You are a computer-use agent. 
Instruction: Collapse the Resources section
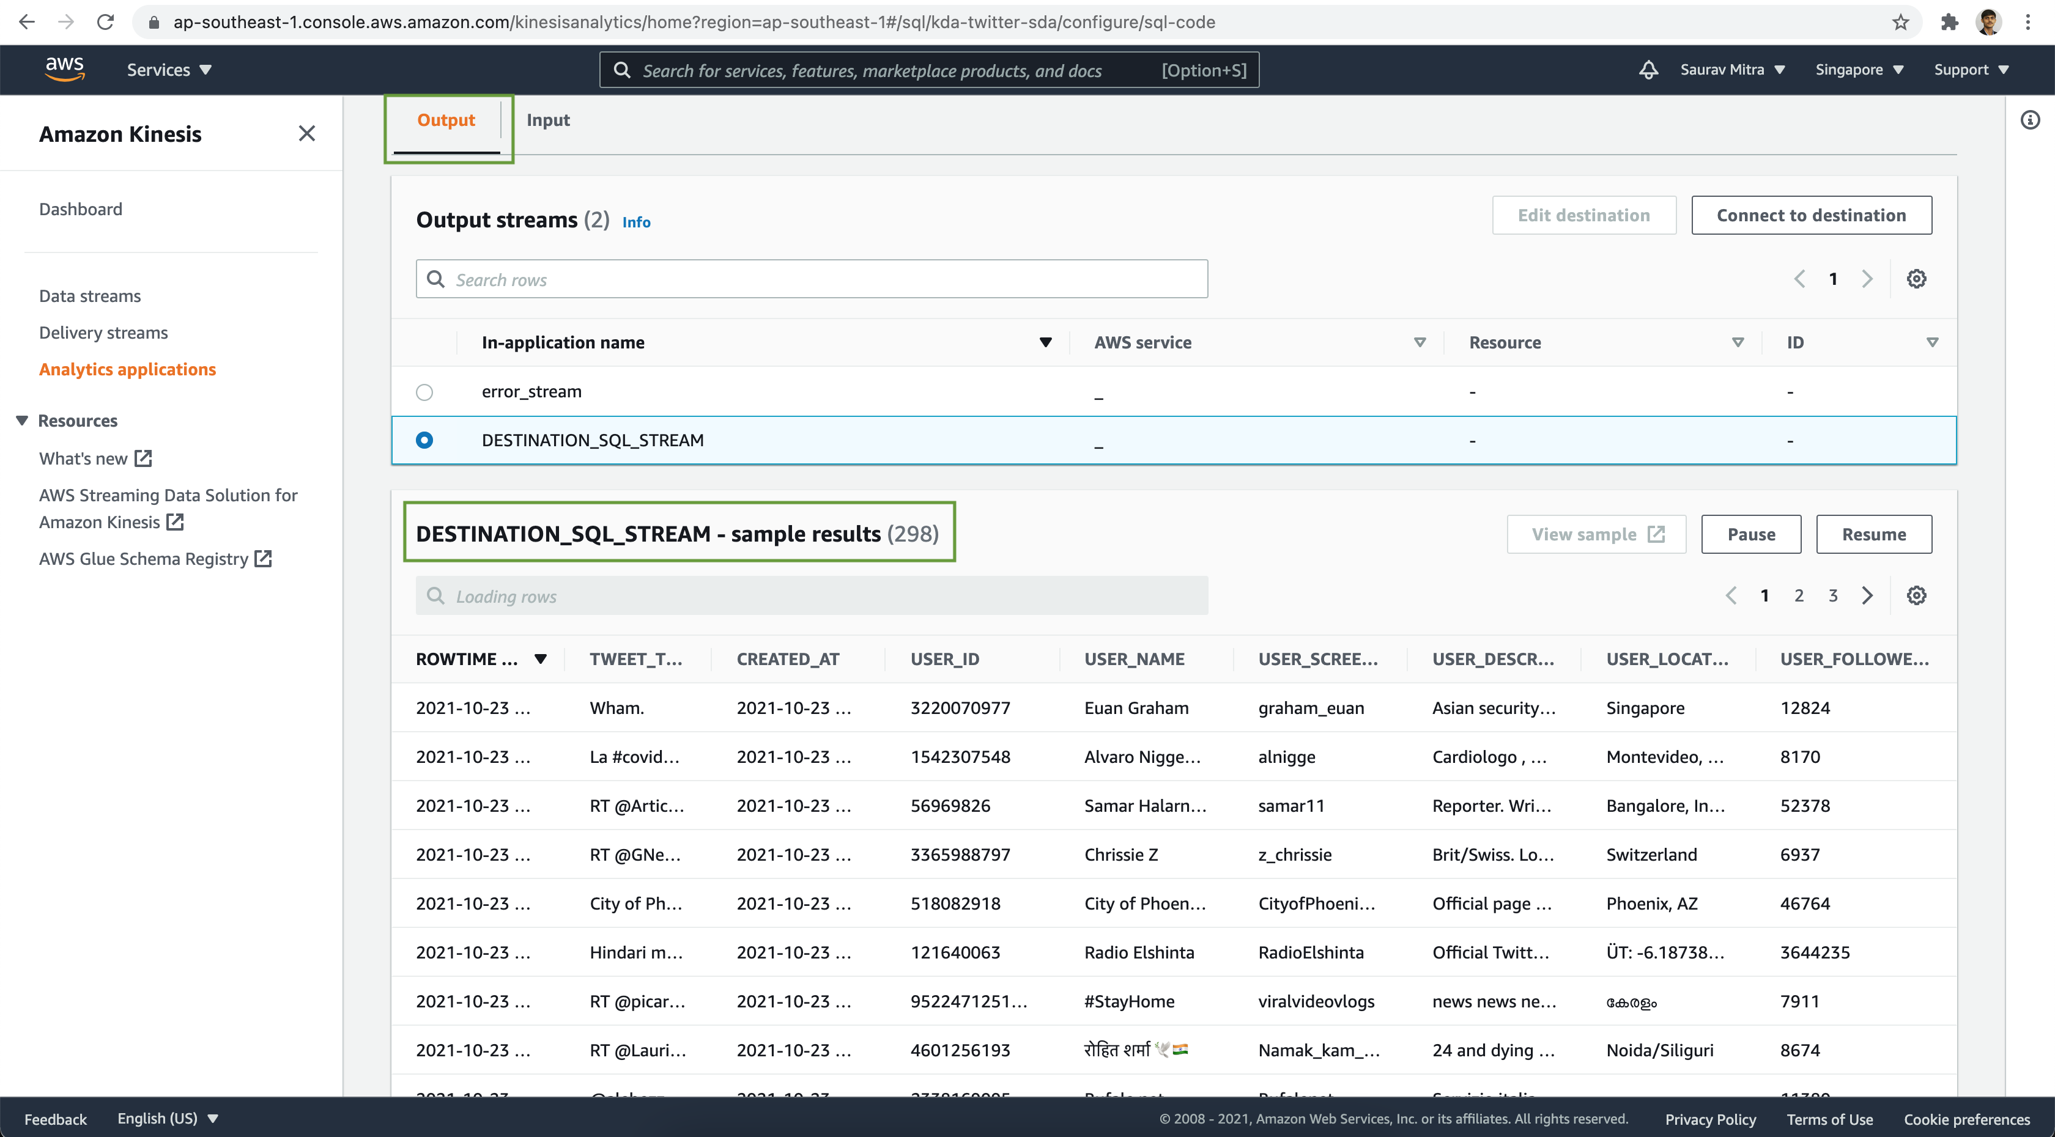coord(23,420)
